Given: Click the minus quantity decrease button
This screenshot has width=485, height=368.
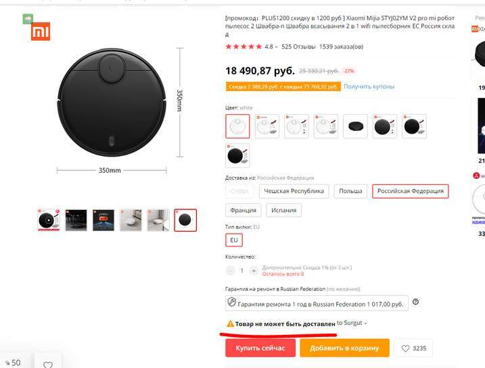Looking at the screenshot, I should (230, 271).
